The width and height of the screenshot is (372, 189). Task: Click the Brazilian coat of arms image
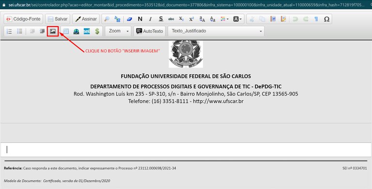(x=186, y=54)
